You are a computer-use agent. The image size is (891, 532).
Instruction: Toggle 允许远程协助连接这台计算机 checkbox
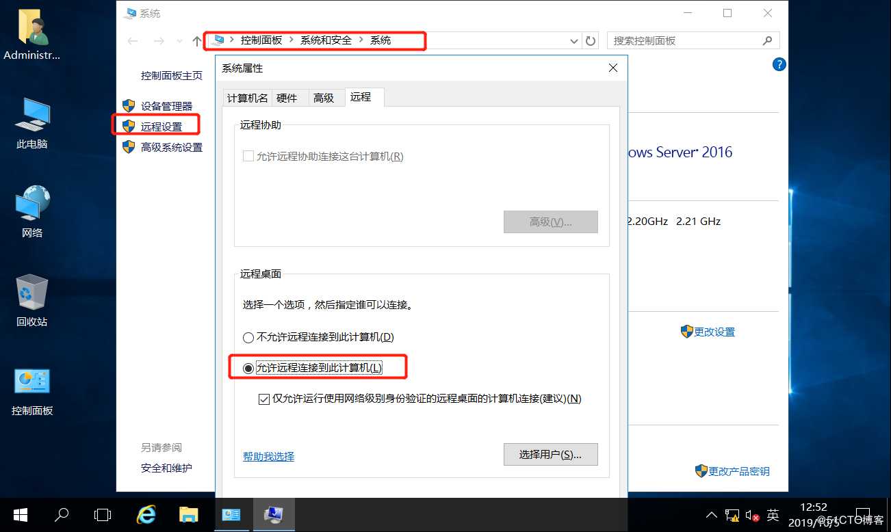click(248, 156)
